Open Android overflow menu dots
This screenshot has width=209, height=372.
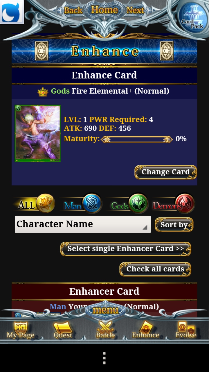104,358
